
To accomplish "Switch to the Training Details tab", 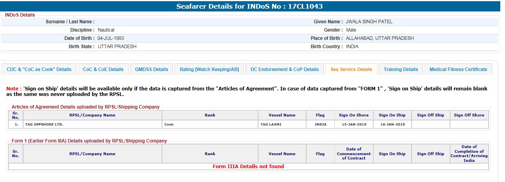I will point(401,69).
